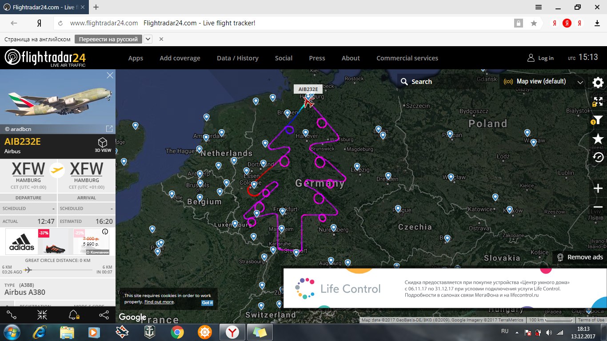Viewport: 607px width, 341px height.
Task: Open Commercial services menu
Action: click(x=407, y=58)
